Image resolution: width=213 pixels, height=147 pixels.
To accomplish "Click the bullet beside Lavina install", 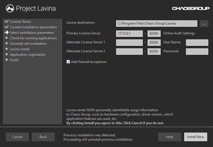I will tap(7, 49).
